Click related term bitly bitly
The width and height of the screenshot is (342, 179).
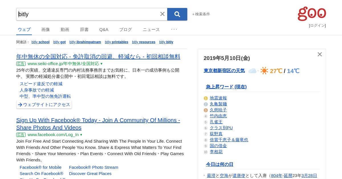[166, 42]
